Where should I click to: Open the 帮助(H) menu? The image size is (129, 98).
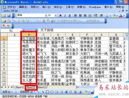click(120, 7)
